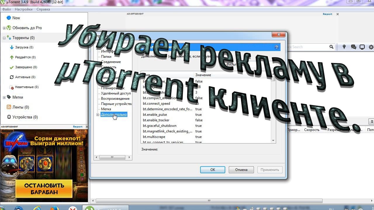Screen dimensions: 374x210
Task: Click OK in the settings dialog
Action: 213,170
